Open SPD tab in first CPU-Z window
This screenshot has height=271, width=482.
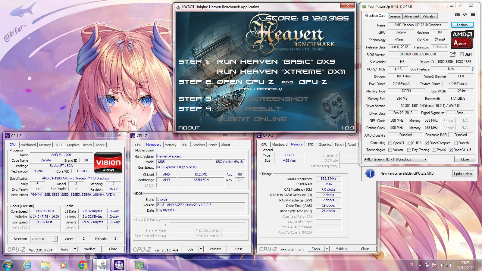coord(58,145)
